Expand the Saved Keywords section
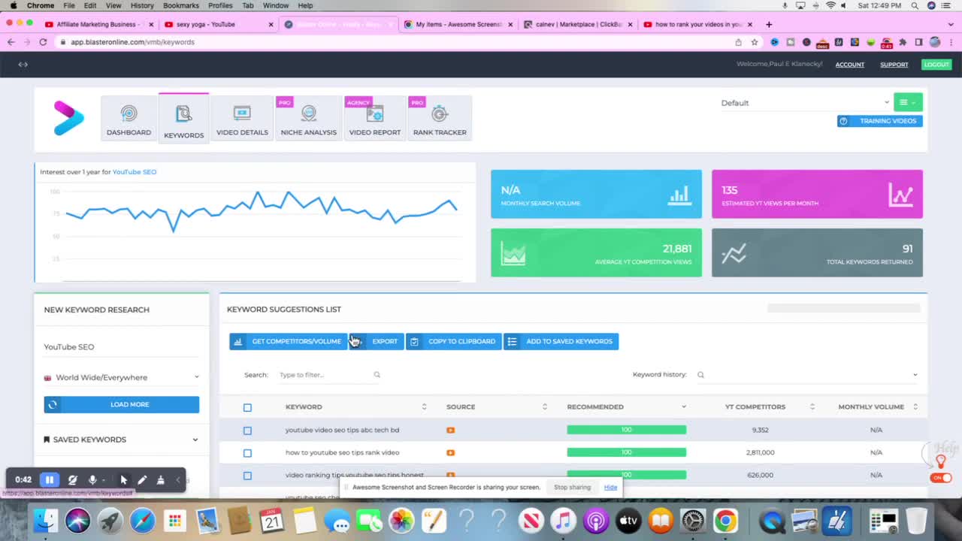Screen dimensions: 962x541 pos(121,440)
